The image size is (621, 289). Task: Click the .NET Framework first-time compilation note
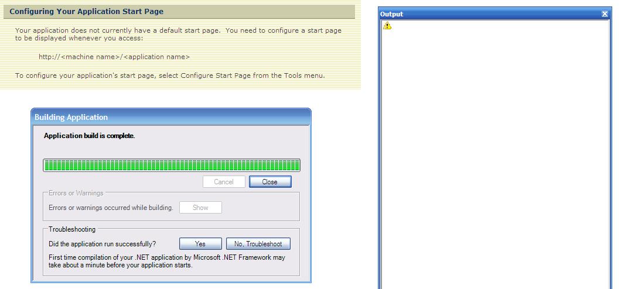click(x=167, y=262)
